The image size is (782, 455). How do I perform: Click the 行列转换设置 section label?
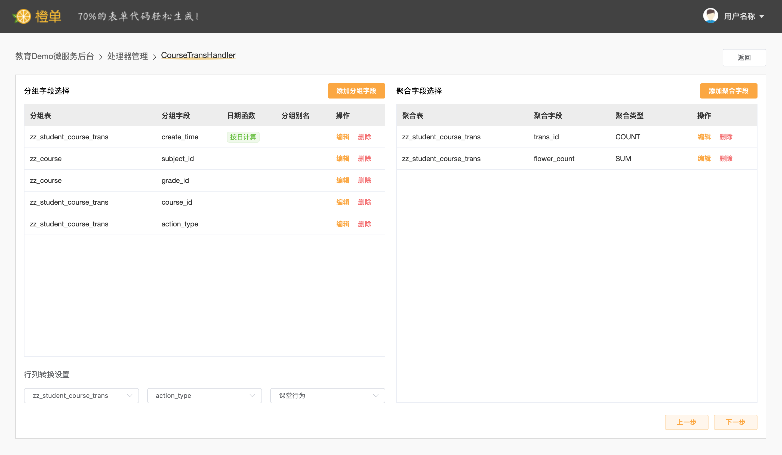click(47, 374)
